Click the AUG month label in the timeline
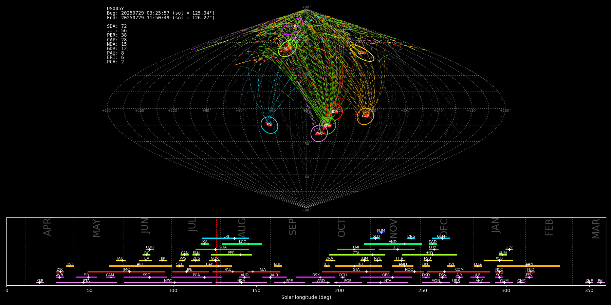The height and width of the screenshot is (305, 611). coord(242,227)
